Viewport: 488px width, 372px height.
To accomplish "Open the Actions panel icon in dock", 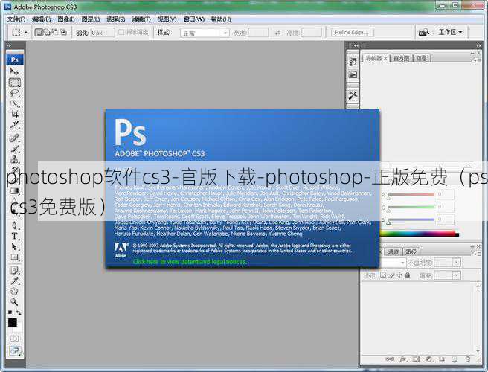I will (353, 75).
